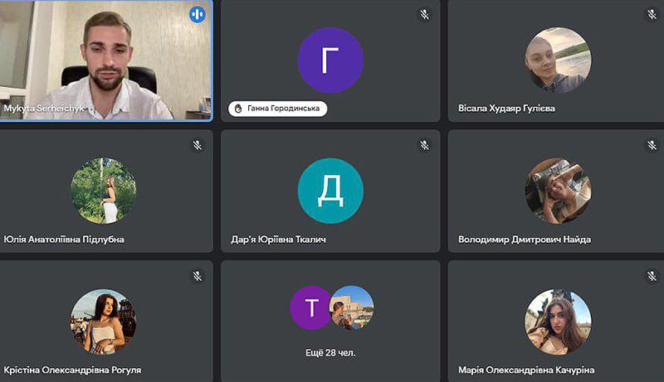The height and width of the screenshot is (382, 664).
Task: Click the blue audio indicator on Mykyta's tile
Action: point(198,14)
